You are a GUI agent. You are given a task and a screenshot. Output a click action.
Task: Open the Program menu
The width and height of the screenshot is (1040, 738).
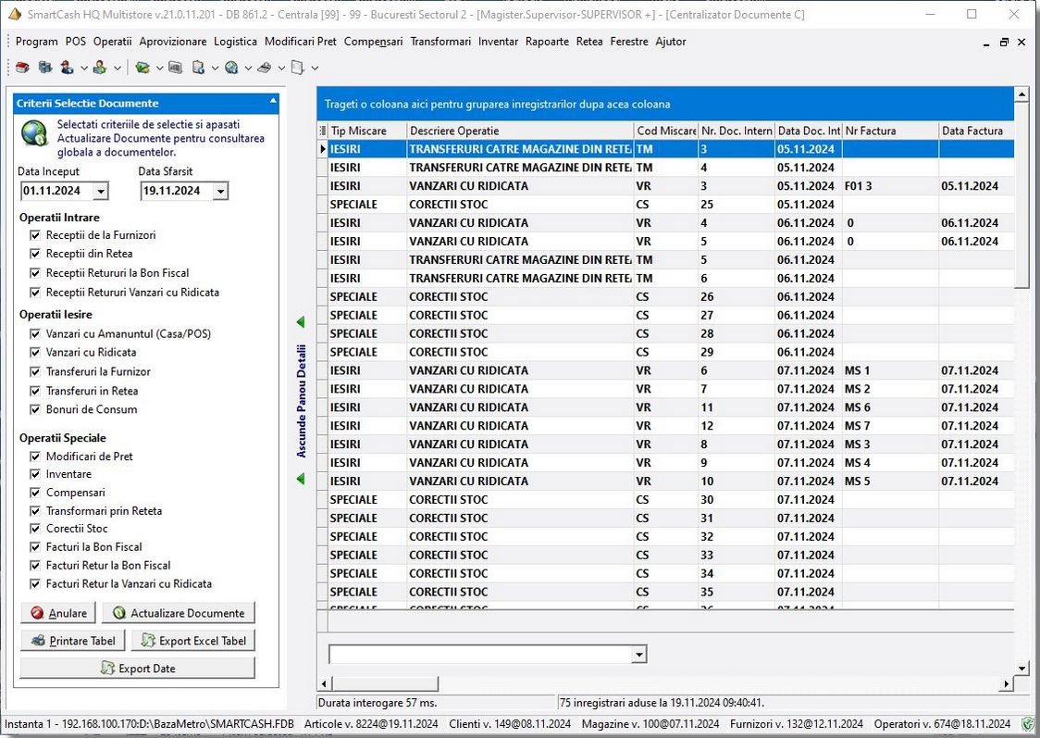(x=36, y=41)
